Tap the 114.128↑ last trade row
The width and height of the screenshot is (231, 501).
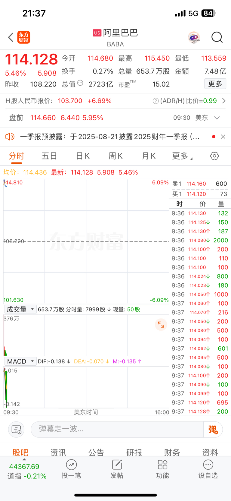[200, 411]
